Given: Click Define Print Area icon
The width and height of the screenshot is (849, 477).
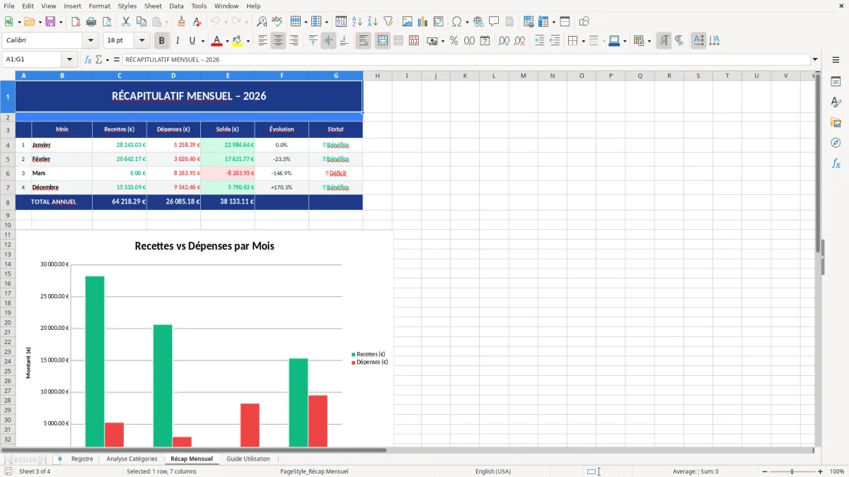Looking at the screenshot, I should click(x=529, y=22).
